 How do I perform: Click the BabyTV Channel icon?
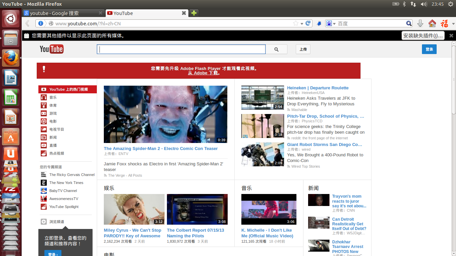tap(44, 191)
